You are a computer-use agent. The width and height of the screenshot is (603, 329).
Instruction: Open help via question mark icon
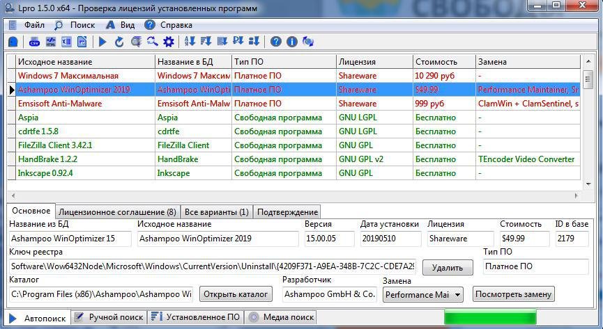pos(275,42)
